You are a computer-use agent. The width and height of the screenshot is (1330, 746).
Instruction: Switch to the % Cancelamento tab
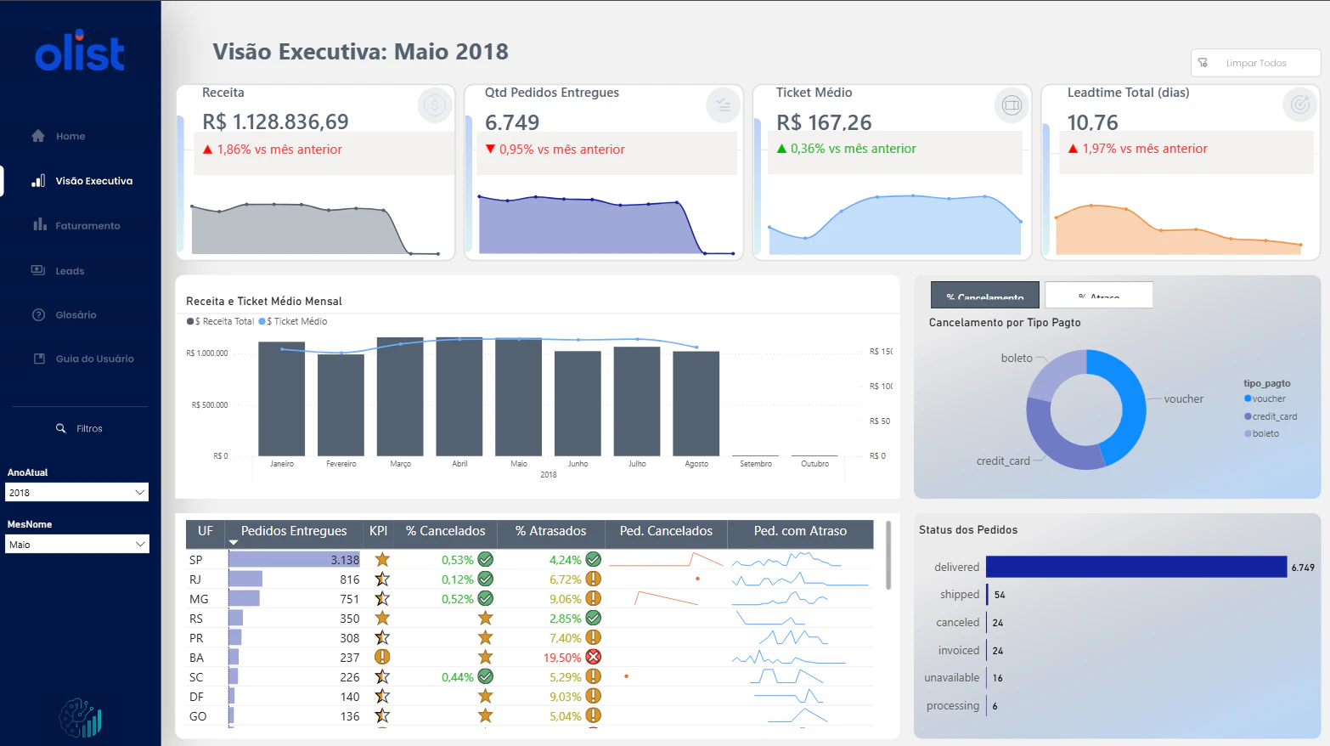click(x=985, y=294)
